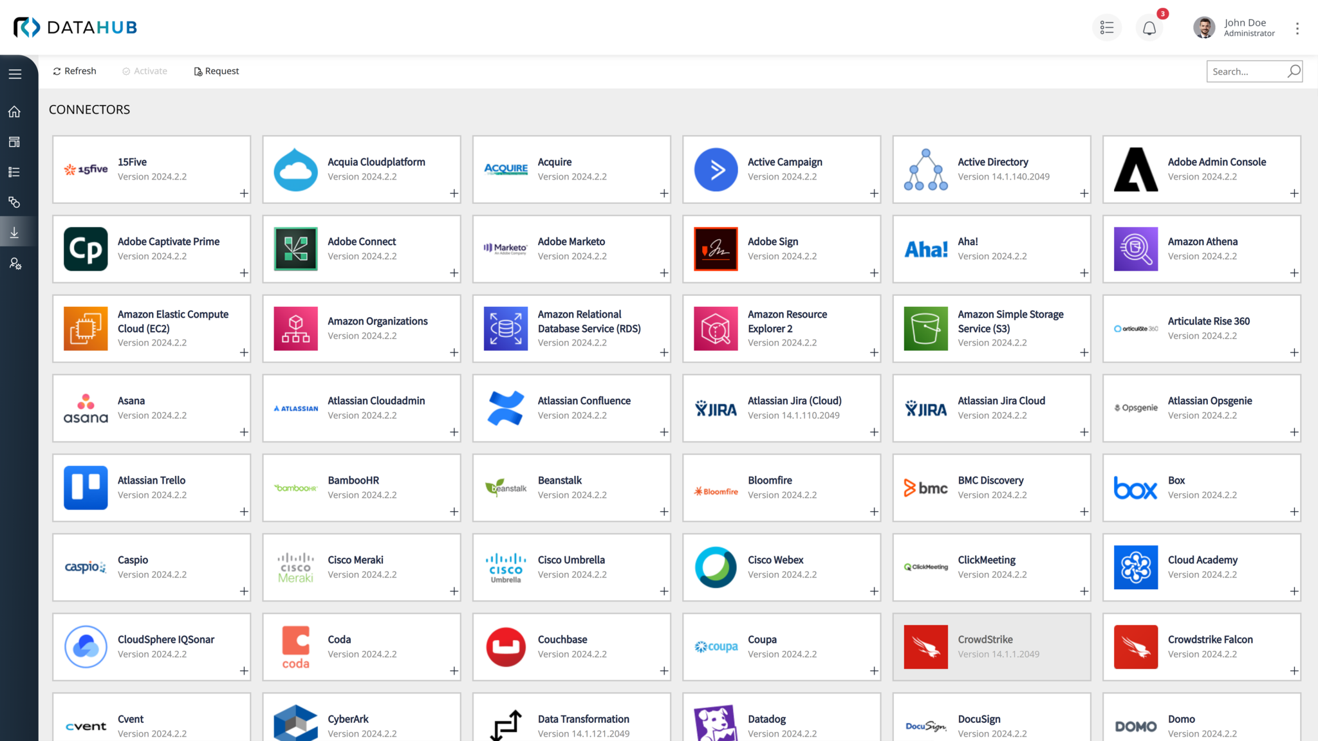
Task: Select the download connectors sidebar icon
Action: point(15,233)
